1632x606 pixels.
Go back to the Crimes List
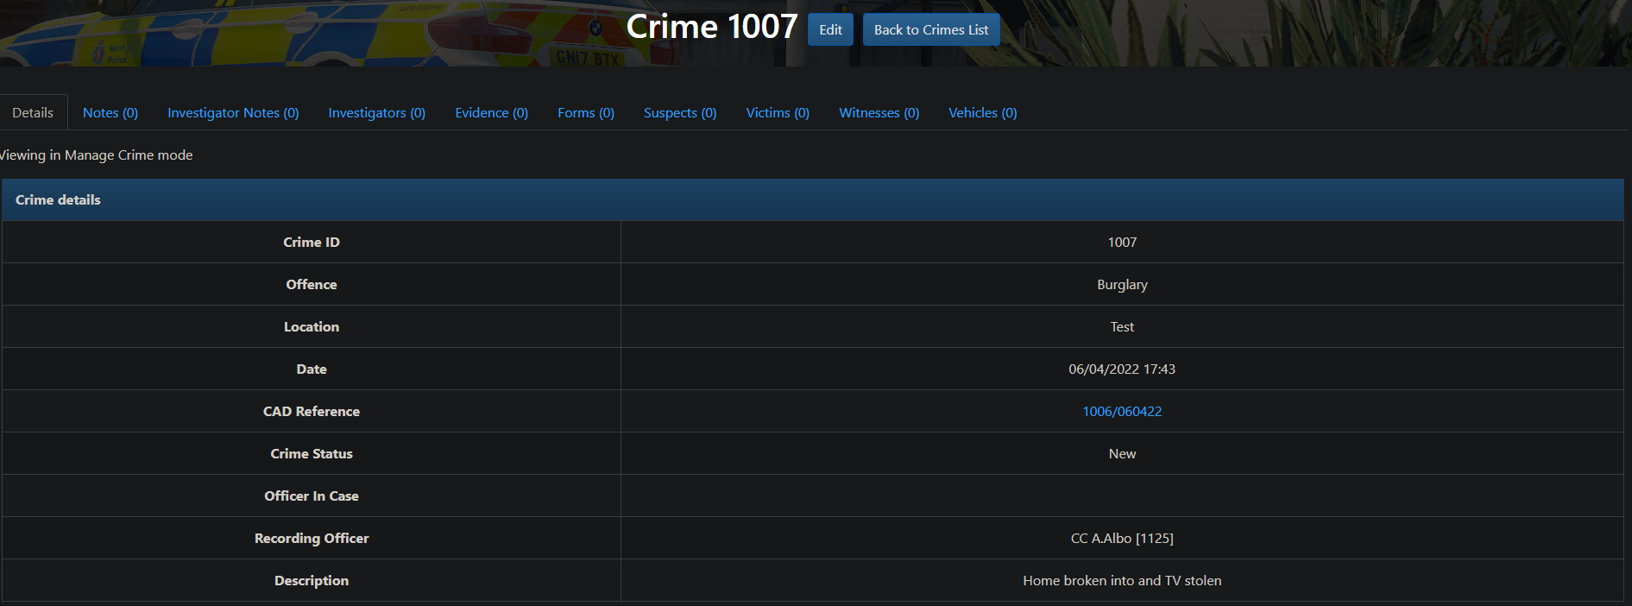coord(930,29)
